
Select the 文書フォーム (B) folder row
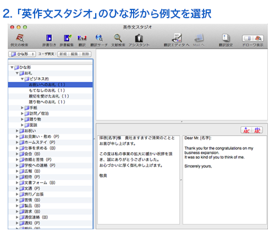pos(51,183)
